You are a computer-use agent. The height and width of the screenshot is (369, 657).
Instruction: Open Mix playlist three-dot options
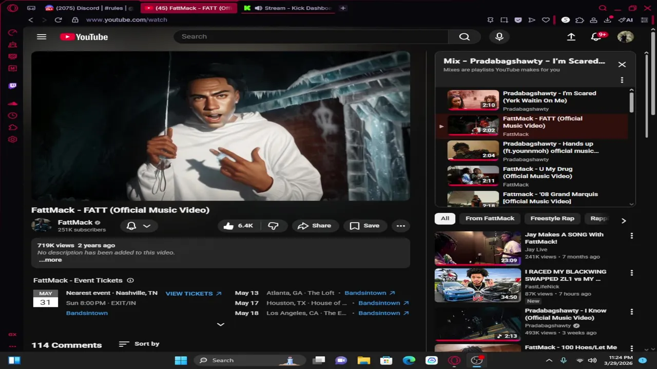pos(622,80)
